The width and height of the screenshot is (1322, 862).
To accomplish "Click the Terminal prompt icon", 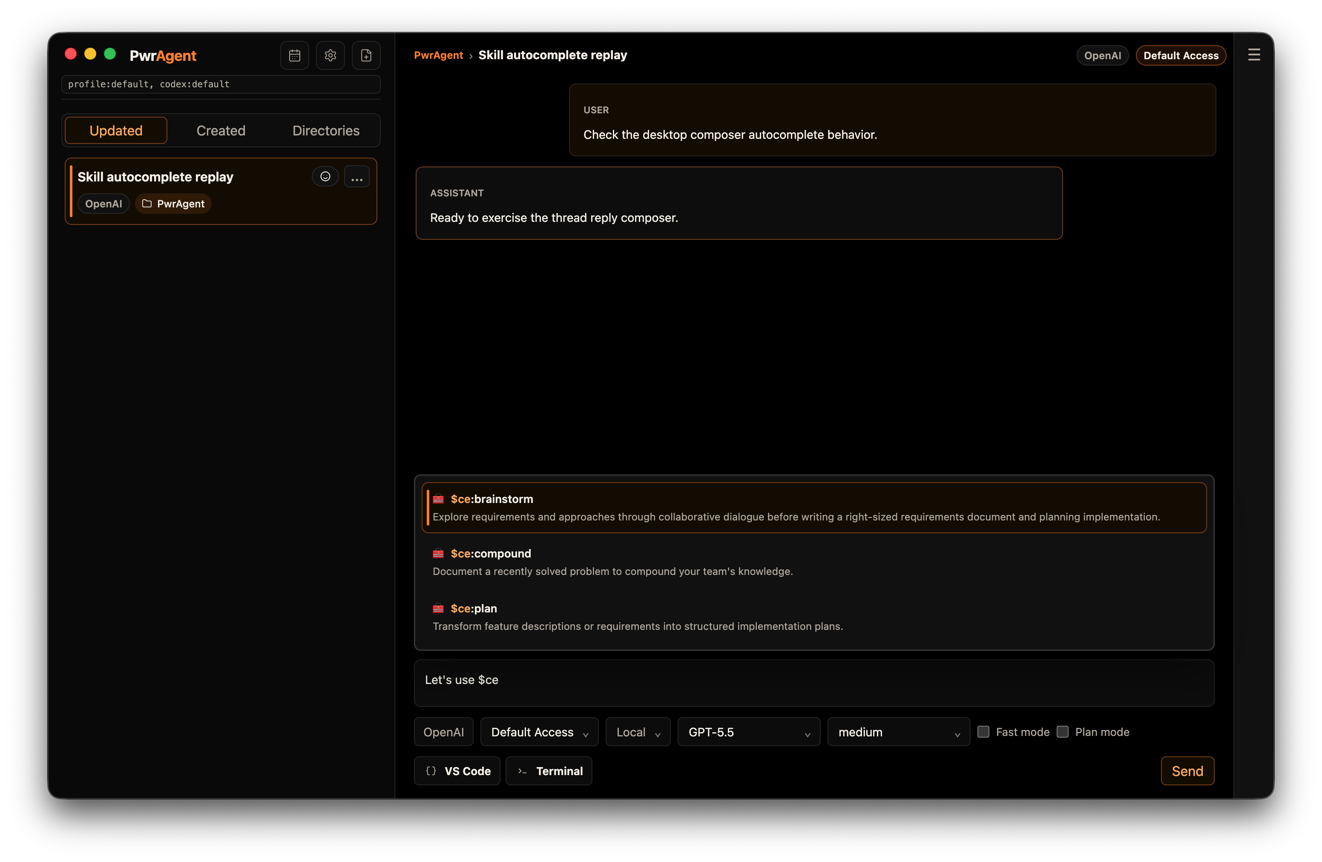I will [522, 771].
